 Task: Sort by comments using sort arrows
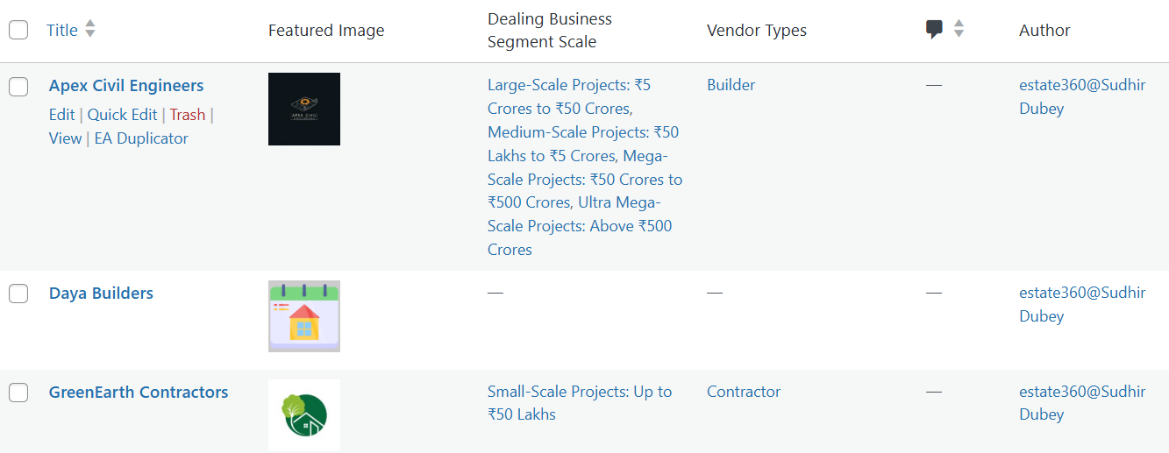(959, 29)
